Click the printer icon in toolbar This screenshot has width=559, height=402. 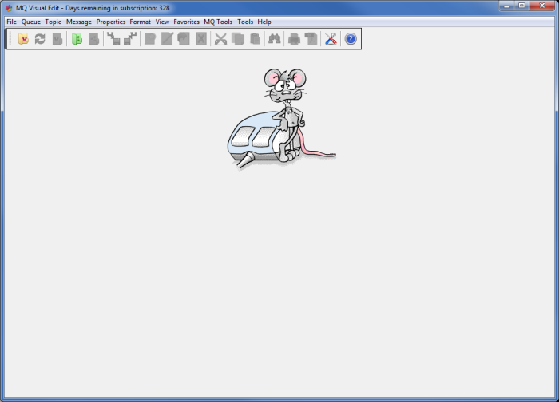pyautogui.click(x=295, y=39)
